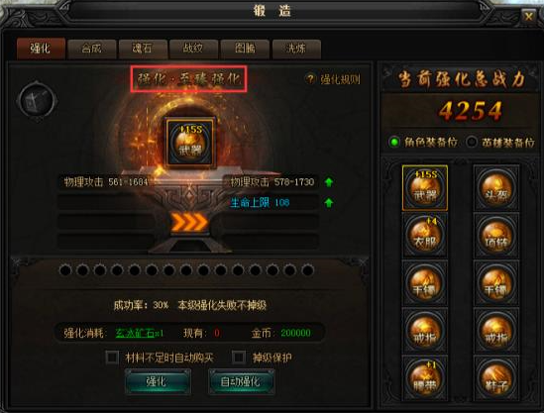The height and width of the screenshot is (413, 544).
Task: Click the 强化 button at the bottom
Action: 158,381
